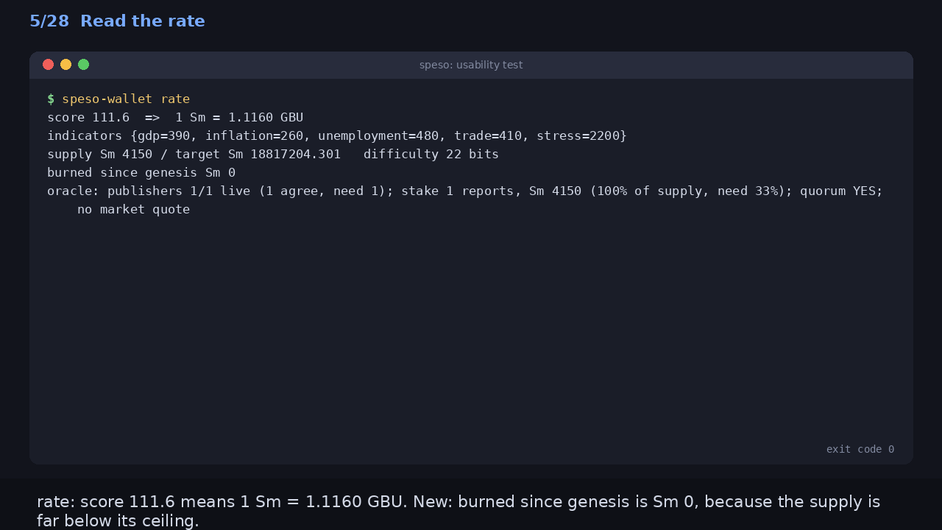The height and width of the screenshot is (530, 942).
Task: Click the caption beginning "rate: score 111.6 means"
Action: 458,512
